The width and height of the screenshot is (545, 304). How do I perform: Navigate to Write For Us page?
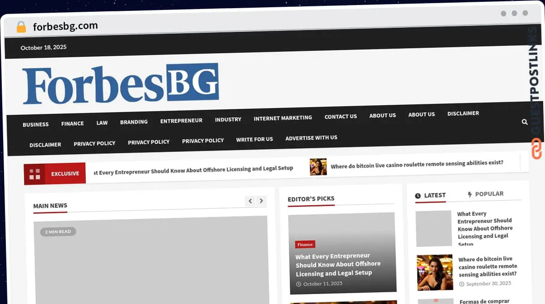coord(254,139)
